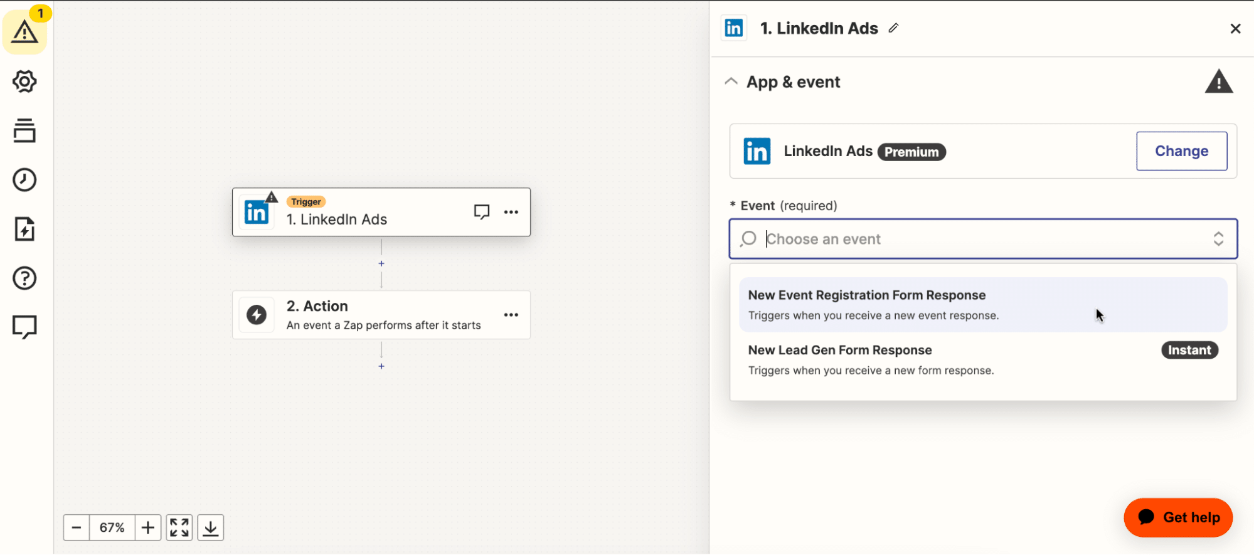This screenshot has width=1254, height=555.
Task: Open the Get help chat button
Action: tap(1178, 517)
